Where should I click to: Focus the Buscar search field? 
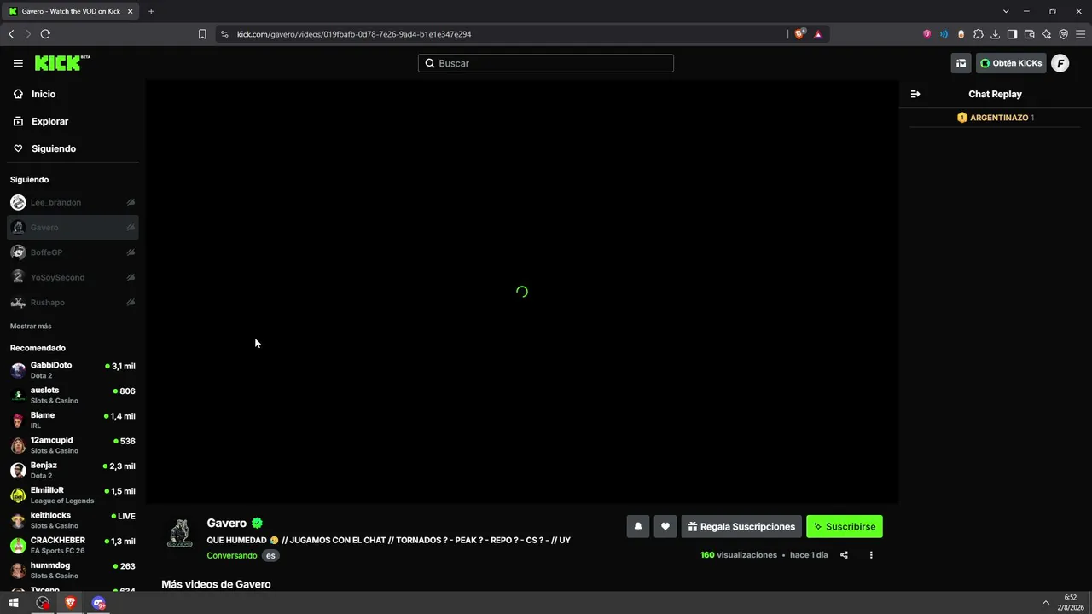pos(546,63)
